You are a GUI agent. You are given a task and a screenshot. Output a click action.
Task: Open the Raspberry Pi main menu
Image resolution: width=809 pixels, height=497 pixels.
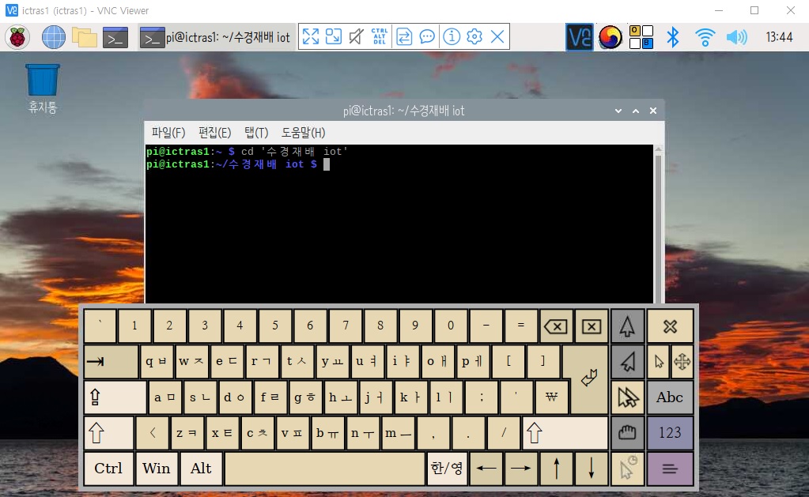point(17,37)
